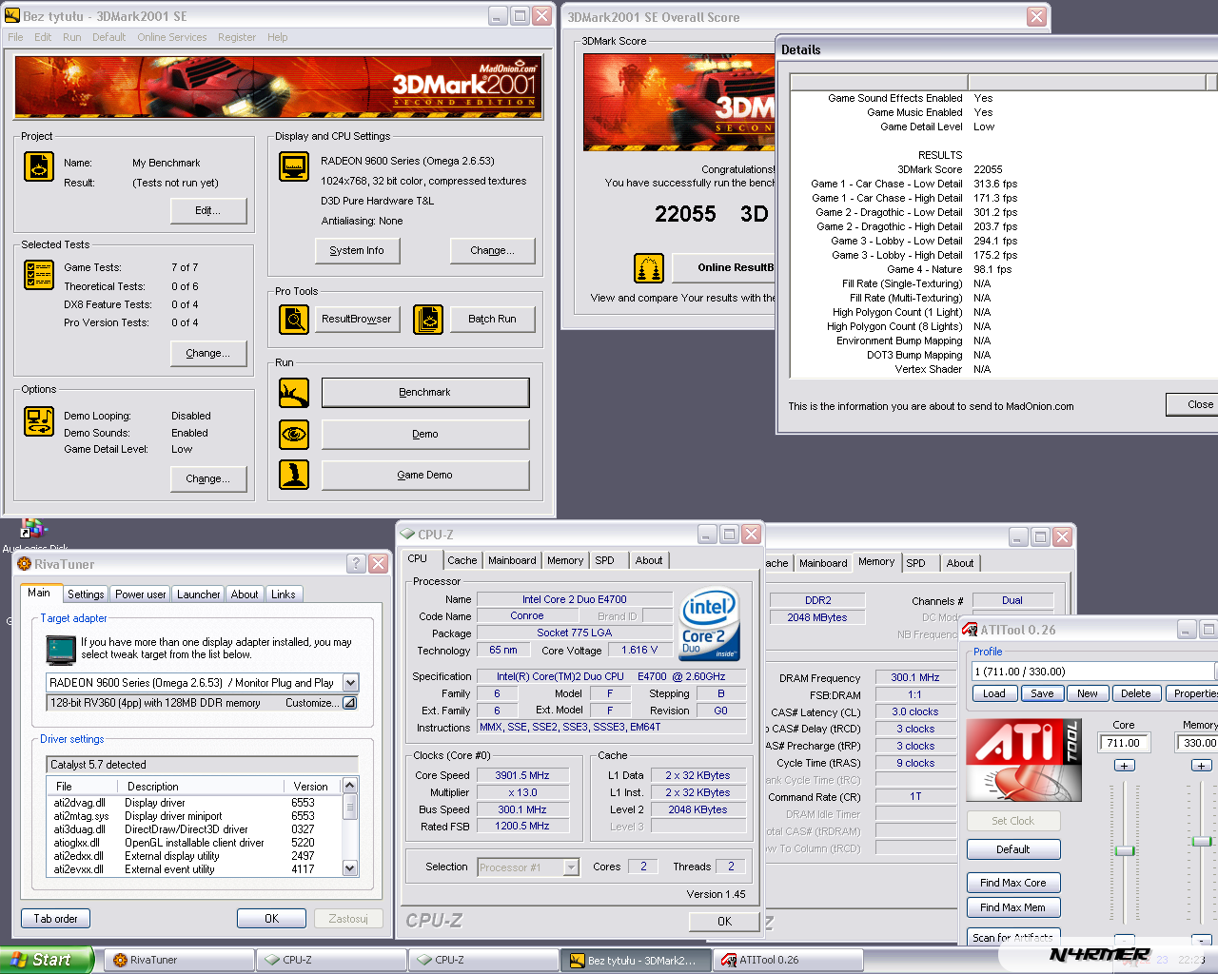
Task: Select ati2dvag.dll row in driver list
Action: coord(194,803)
